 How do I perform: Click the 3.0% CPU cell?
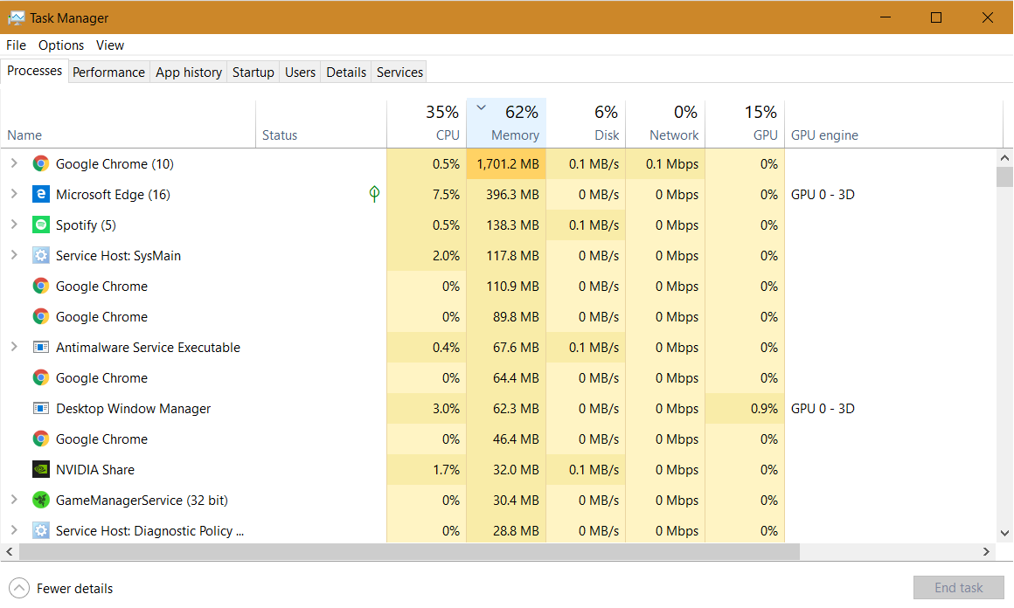point(427,408)
